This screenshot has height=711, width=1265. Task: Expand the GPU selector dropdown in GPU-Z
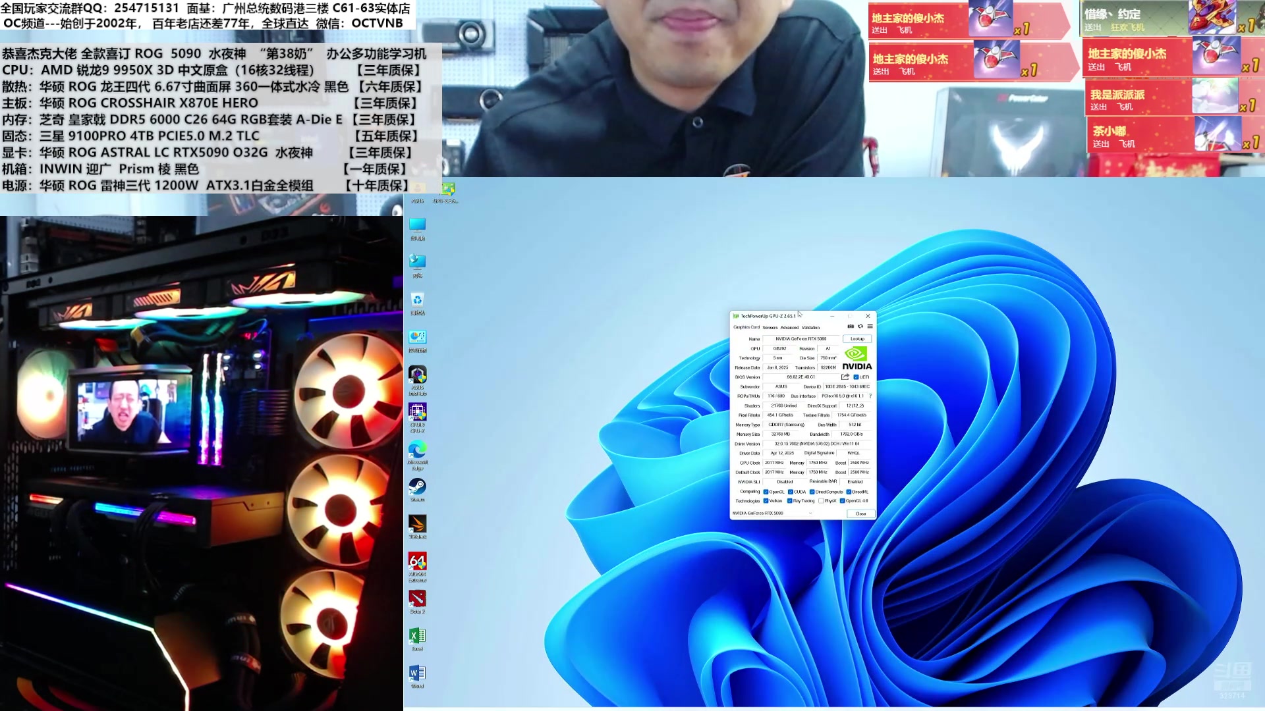810,513
